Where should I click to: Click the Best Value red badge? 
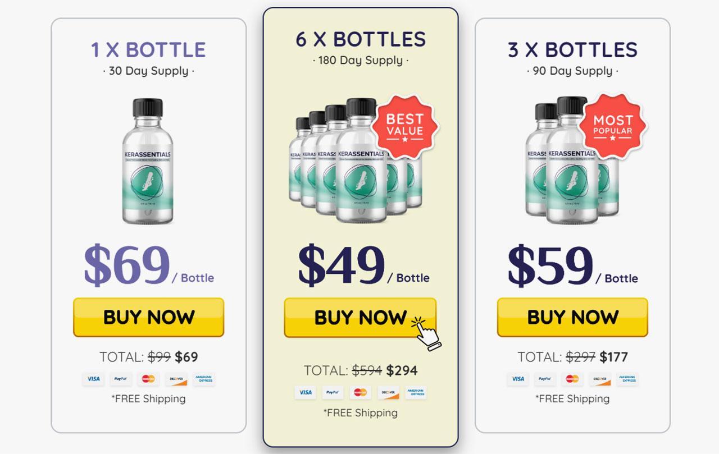pyautogui.click(x=404, y=127)
